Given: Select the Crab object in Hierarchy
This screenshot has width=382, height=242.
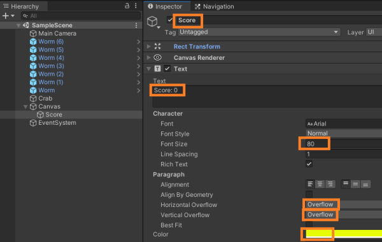Looking at the screenshot, I should [45, 99].
